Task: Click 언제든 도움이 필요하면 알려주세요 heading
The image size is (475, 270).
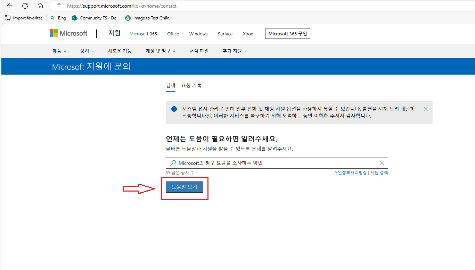Action: (222, 139)
